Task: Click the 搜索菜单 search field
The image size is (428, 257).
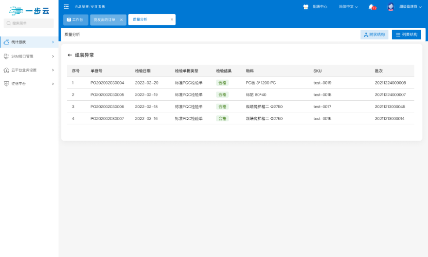Action: [29, 23]
